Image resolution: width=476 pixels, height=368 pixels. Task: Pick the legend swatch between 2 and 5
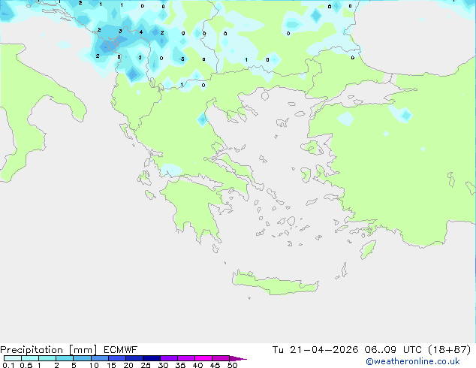65,358
